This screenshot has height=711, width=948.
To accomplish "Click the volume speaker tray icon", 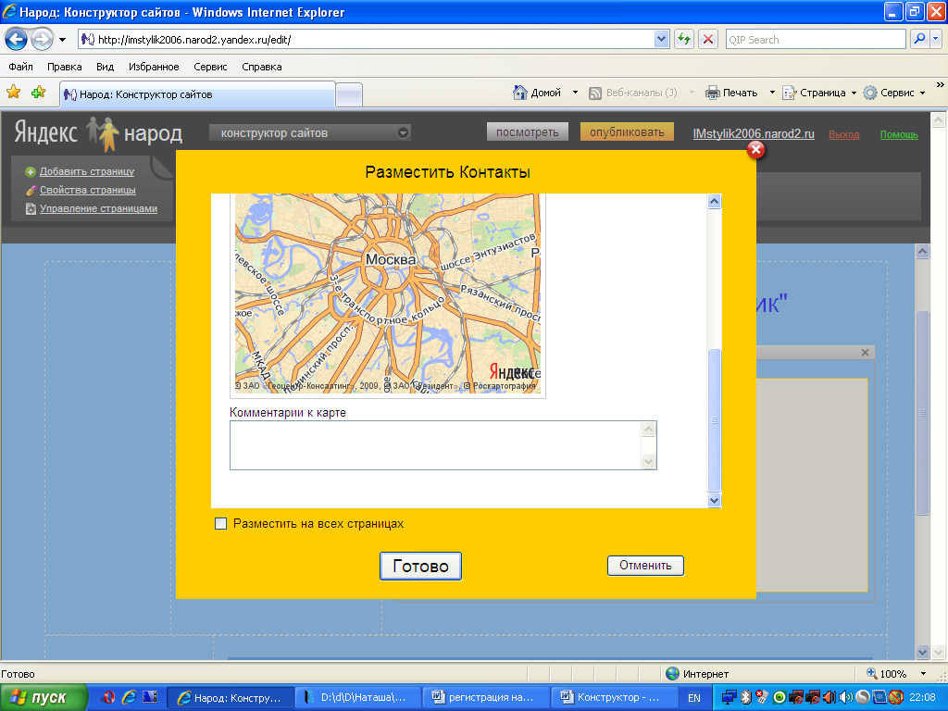I will coord(846,697).
